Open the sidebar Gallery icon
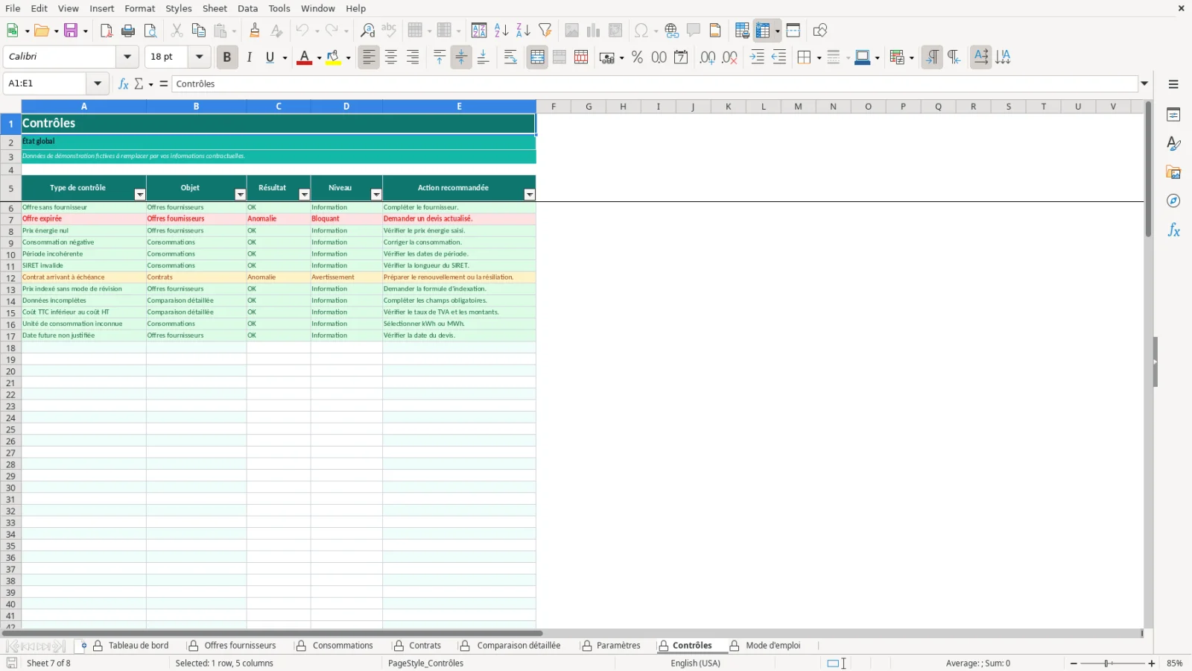The image size is (1192, 671). pos(1173,172)
